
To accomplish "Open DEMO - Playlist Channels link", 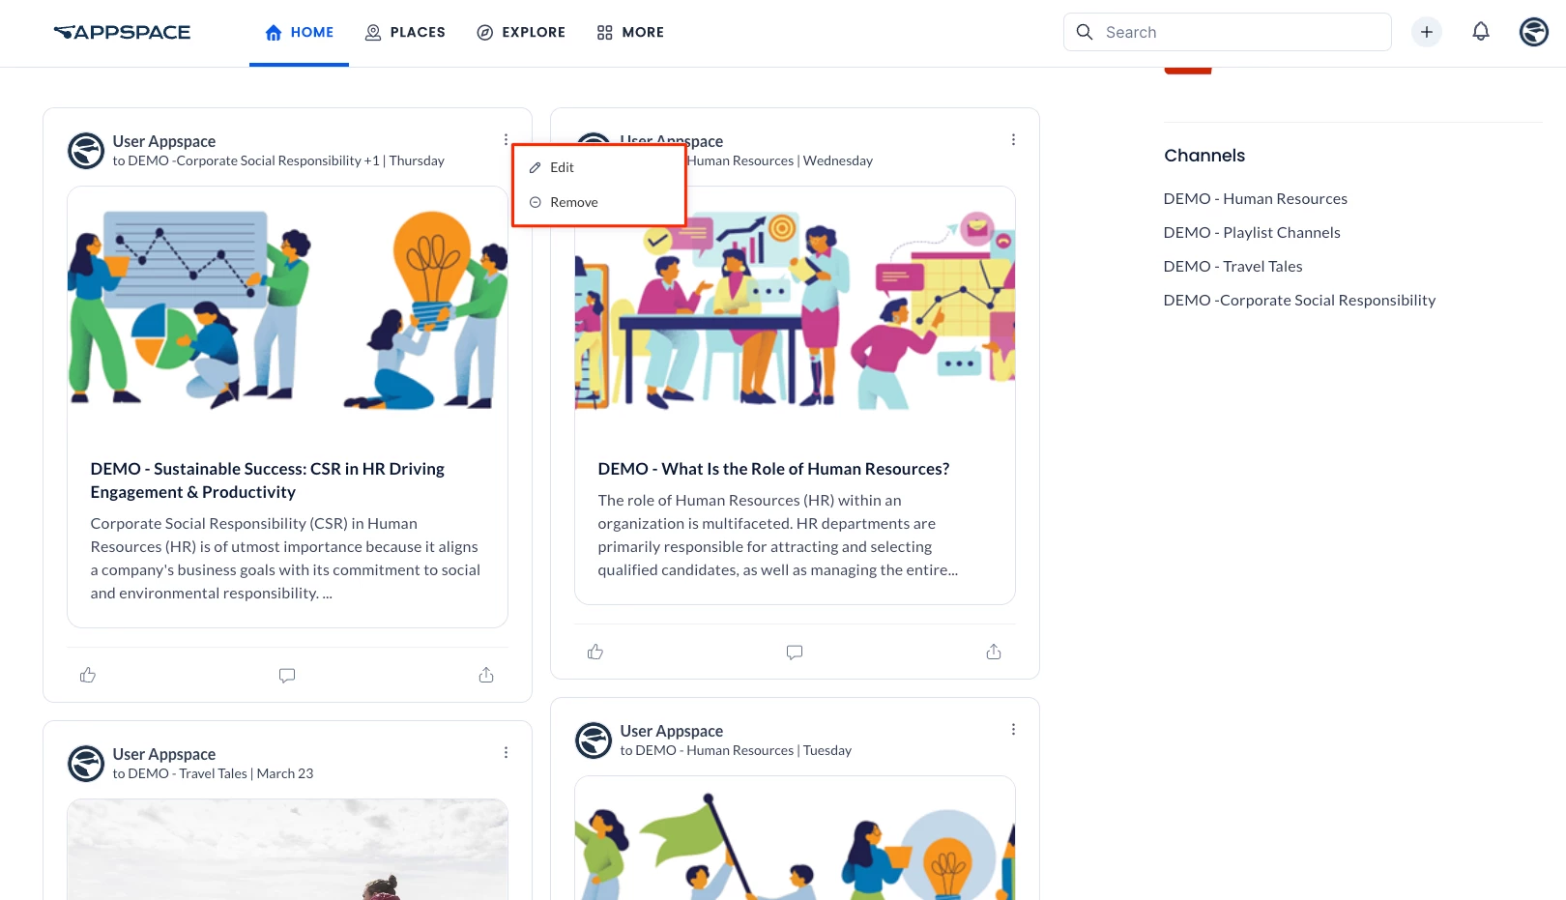I will [1252, 233].
